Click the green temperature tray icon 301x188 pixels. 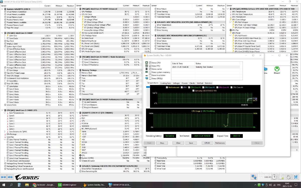click(259, 185)
